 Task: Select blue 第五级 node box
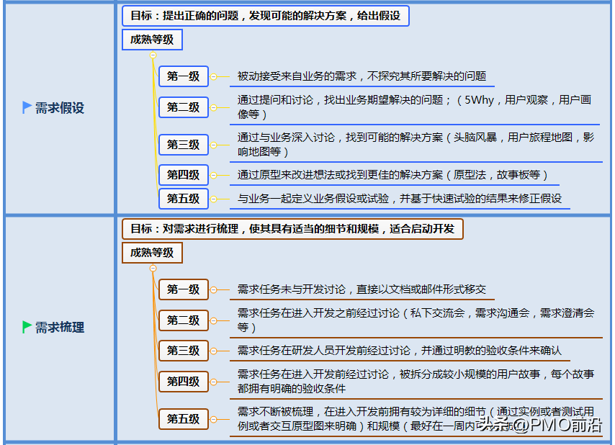coord(184,199)
